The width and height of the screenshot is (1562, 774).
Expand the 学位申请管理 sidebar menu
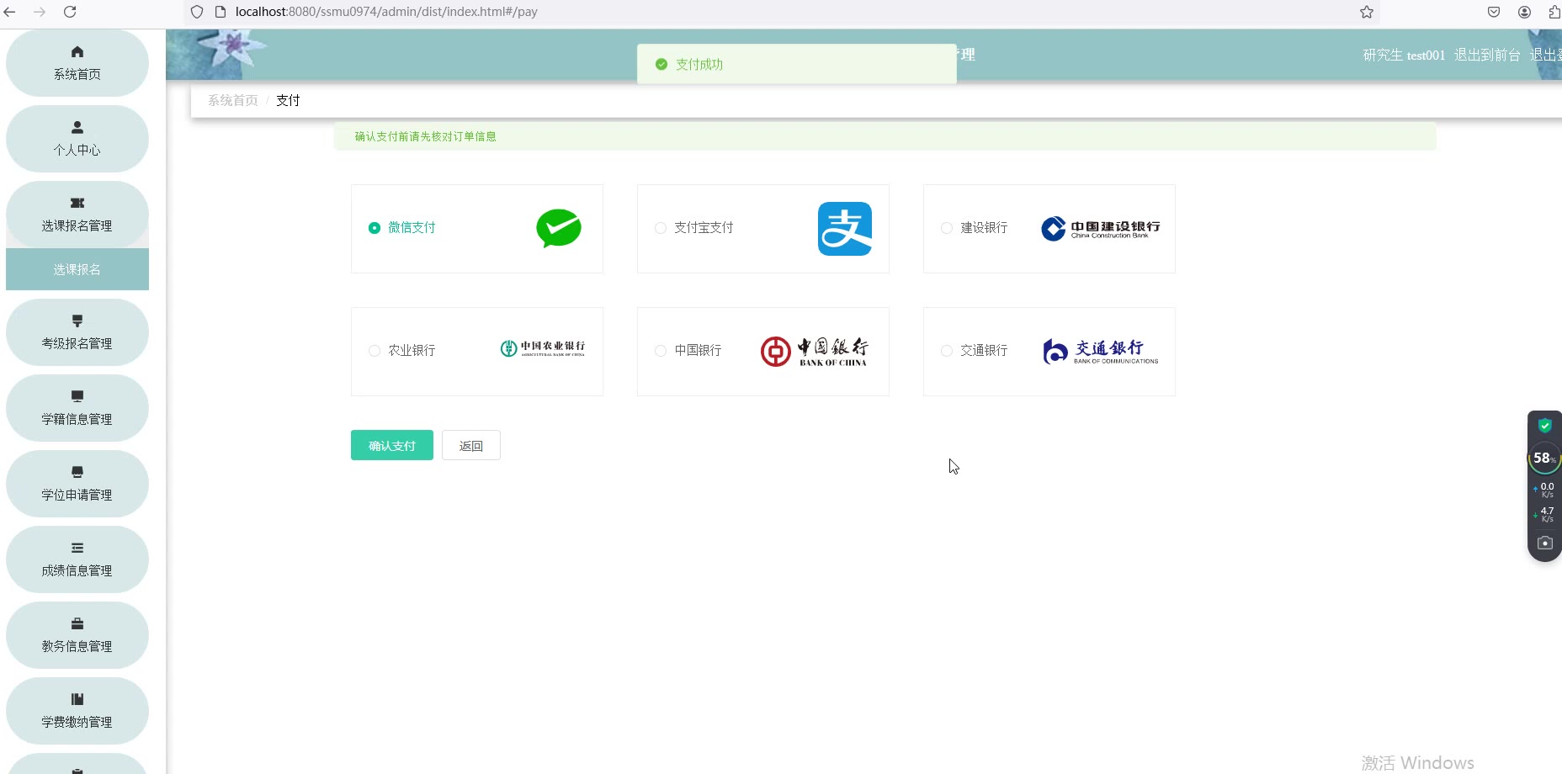tap(77, 484)
